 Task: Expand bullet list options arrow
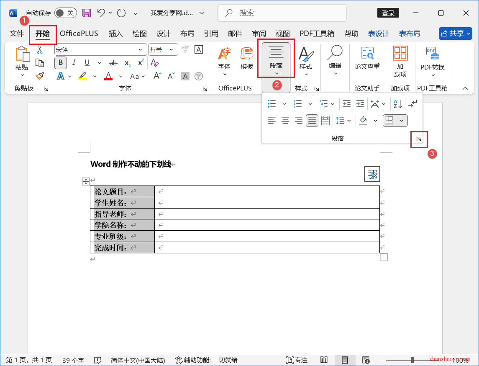[x=284, y=104]
